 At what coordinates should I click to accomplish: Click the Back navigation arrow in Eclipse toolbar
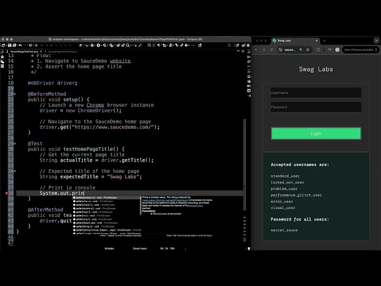pos(186,45)
